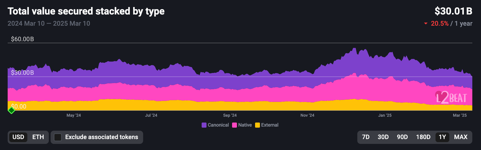
Task: Check the Exclude associated tokens checkbox
Action: point(58,137)
